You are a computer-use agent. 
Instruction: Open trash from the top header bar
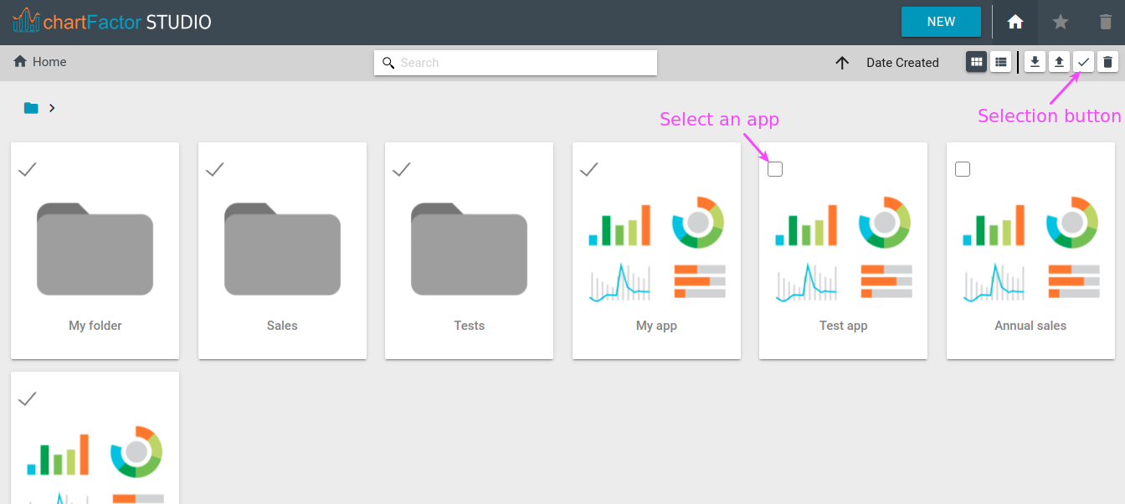(x=1106, y=23)
